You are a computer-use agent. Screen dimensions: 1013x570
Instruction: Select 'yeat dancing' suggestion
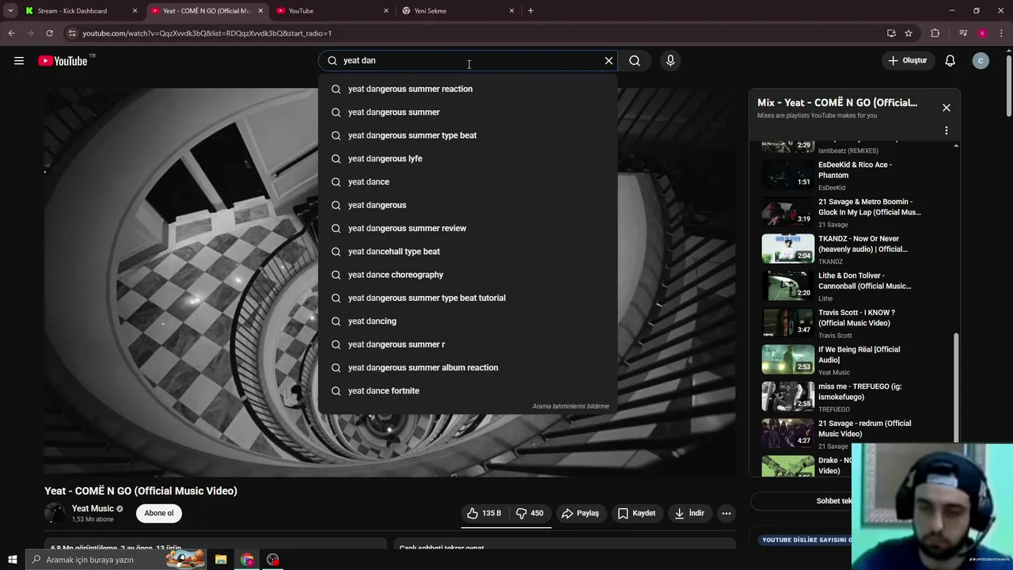click(468, 321)
